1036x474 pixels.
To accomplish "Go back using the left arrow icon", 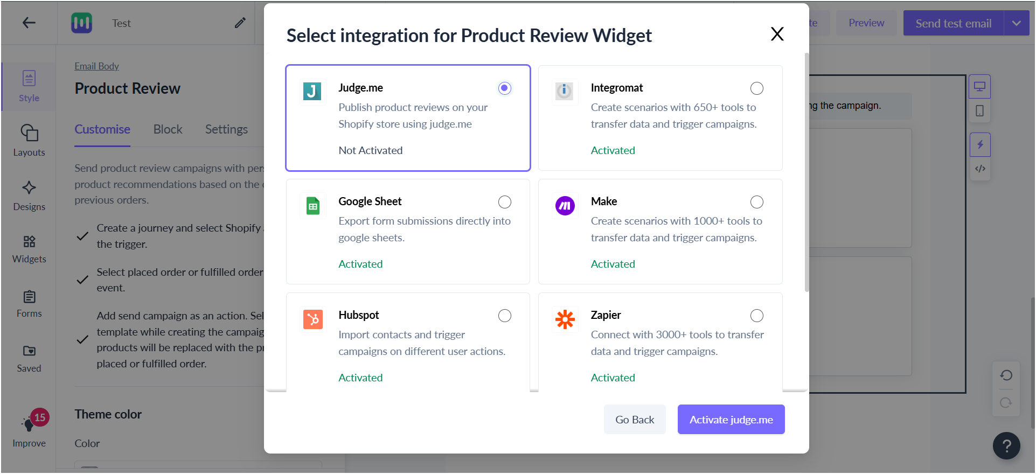I will point(29,23).
